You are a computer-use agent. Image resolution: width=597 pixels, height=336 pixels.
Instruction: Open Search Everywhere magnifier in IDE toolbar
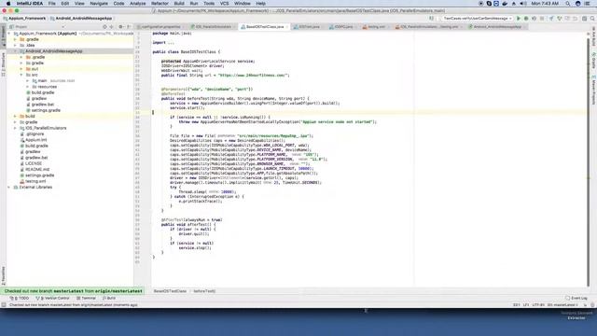tap(592, 19)
